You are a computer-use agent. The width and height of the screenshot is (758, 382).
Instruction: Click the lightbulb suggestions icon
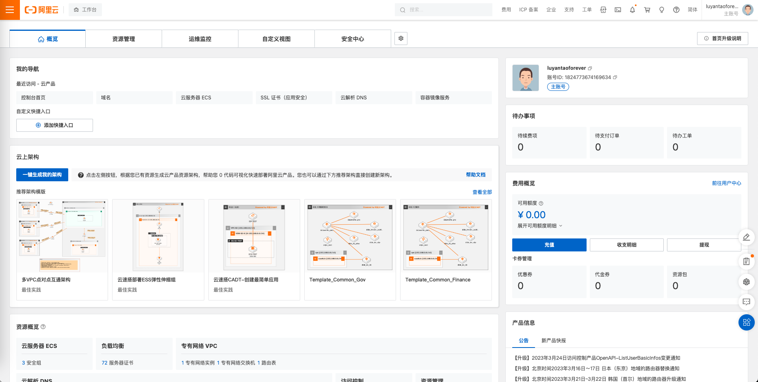(x=662, y=10)
